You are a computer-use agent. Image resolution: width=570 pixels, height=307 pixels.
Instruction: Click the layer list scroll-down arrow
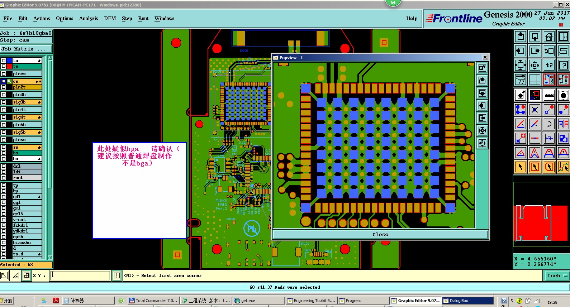click(50, 257)
